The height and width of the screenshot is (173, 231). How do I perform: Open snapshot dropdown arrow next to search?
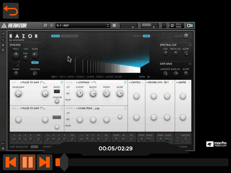(51, 25)
